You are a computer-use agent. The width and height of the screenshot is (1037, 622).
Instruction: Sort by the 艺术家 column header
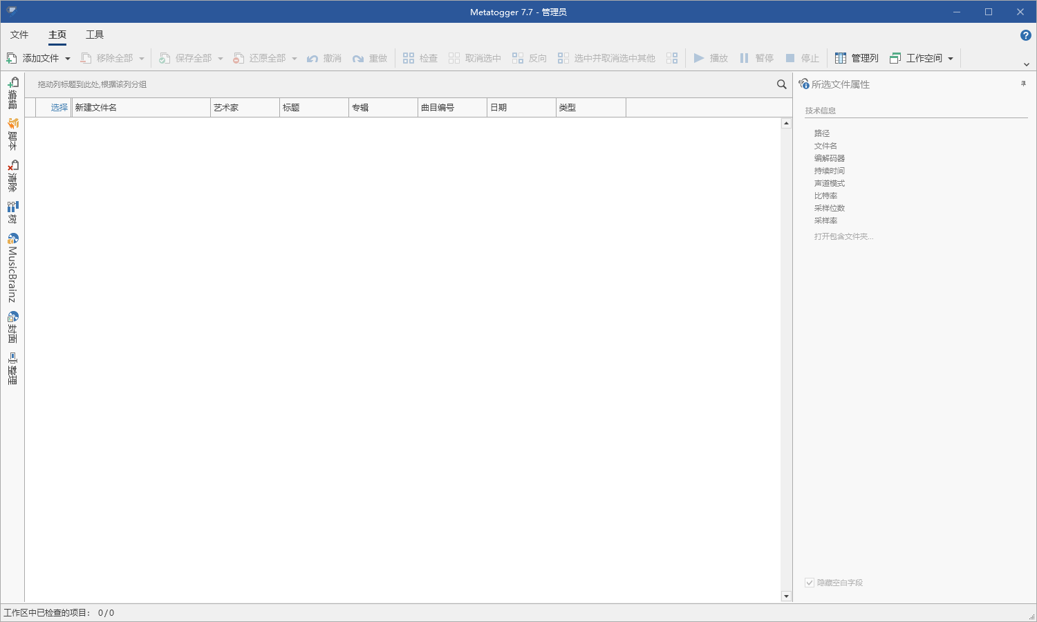[x=245, y=108]
